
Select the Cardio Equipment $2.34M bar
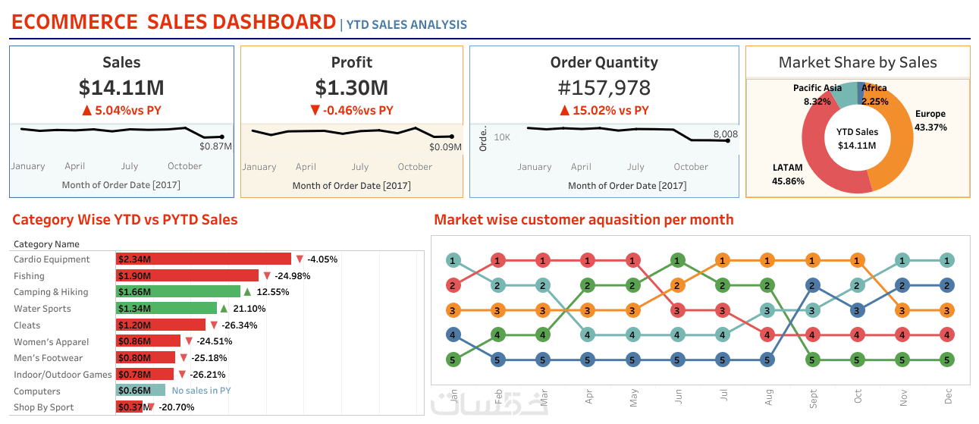[203, 259]
